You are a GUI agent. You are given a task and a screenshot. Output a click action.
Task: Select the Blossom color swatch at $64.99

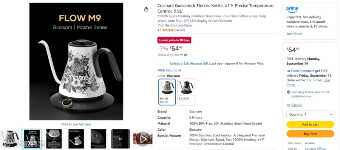167,92
